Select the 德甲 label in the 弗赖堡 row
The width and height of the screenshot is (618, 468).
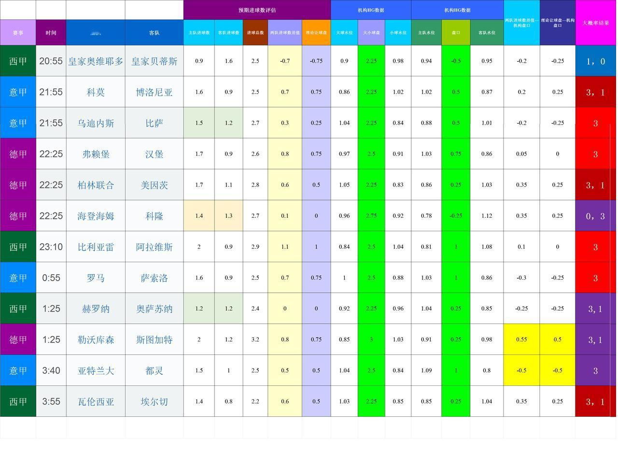tap(18, 154)
